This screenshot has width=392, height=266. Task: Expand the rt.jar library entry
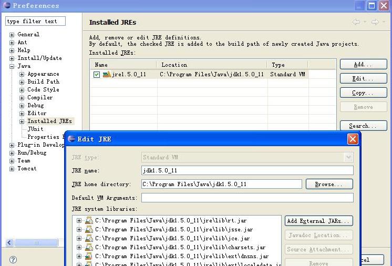click(79, 220)
